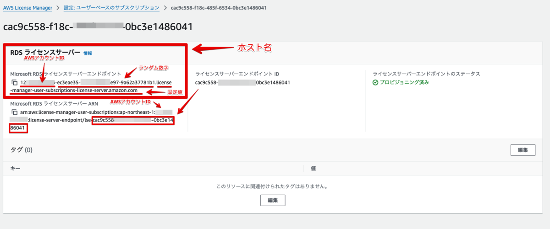Click the empty tags message text

click(x=273, y=186)
